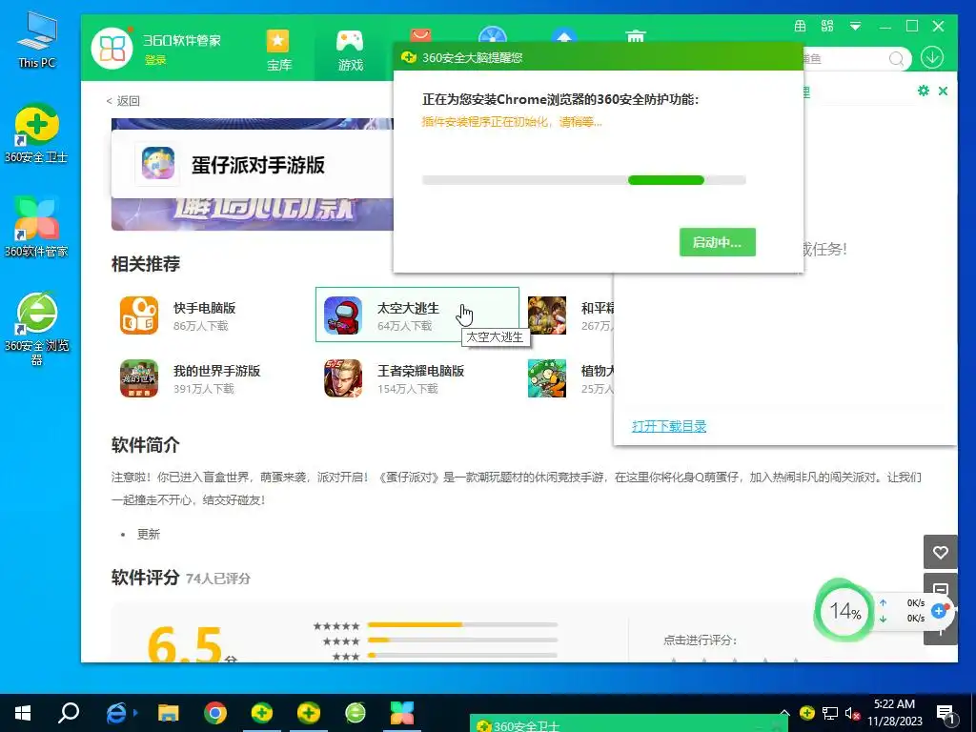Open the taskbar clock and date
The image size is (976, 732).
pos(894,713)
